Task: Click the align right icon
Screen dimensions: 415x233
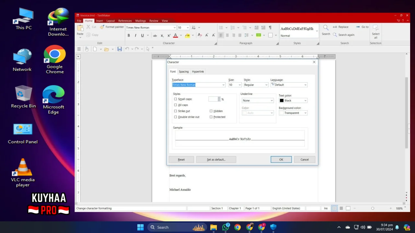Action: [x=233, y=35]
